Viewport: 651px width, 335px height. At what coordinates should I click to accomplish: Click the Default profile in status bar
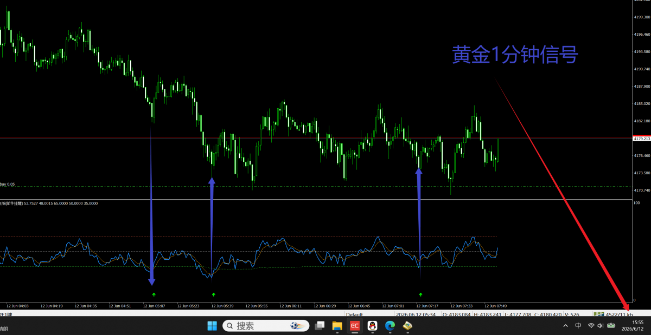[354, 314]
